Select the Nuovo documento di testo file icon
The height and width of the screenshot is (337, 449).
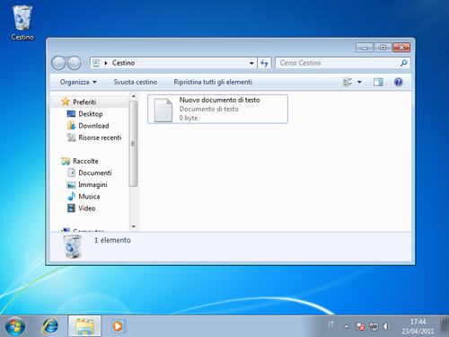point(163,110)
